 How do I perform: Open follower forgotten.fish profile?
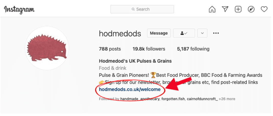(x=173, y=99)
